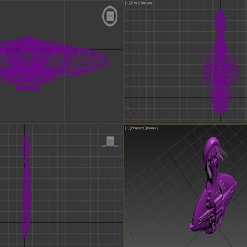Click the ViewCube face inside the compass ring
Image resolution: width=247 pixels, height=247 pixels.
[x=110, y=16]
